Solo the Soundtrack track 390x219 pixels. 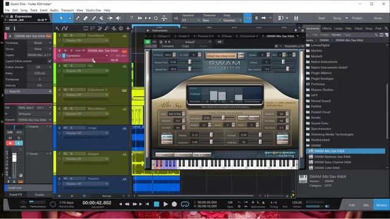(x=71, y=36)
